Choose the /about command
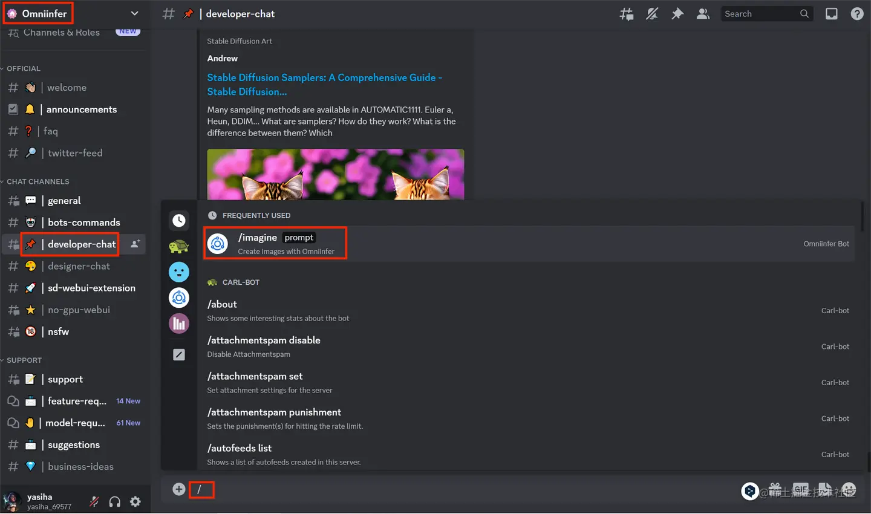The image size is (871, 514). 529,310
